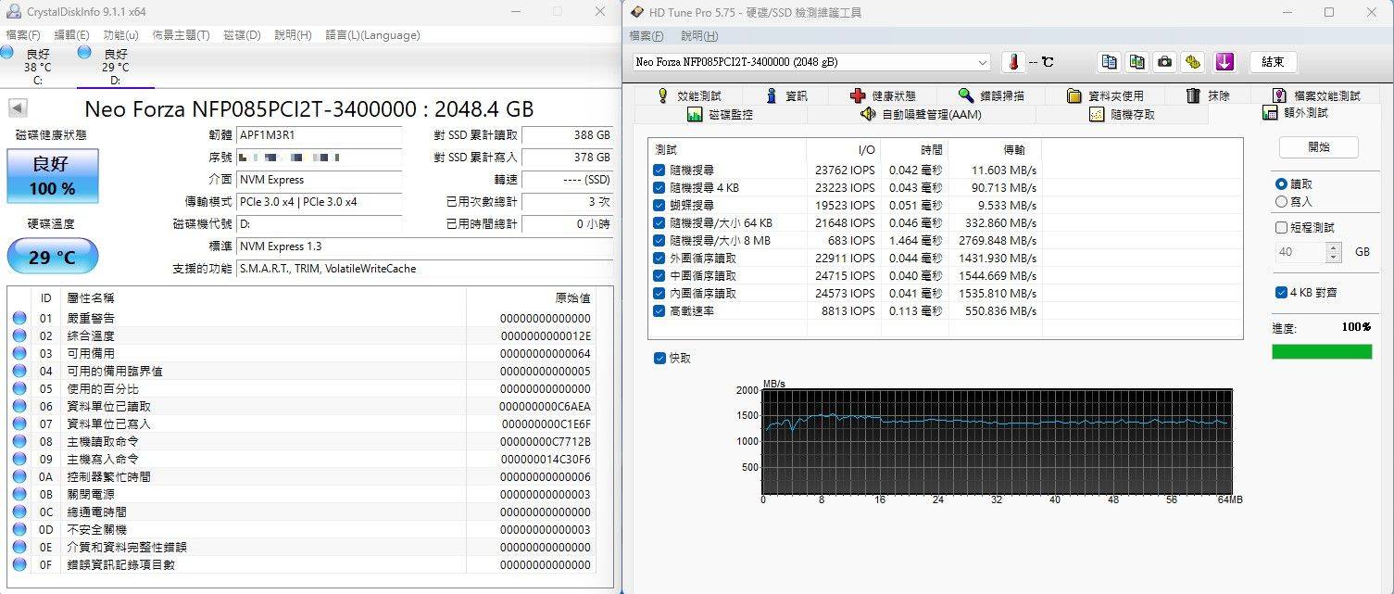The height and width of the screenshot is (594, 1394).
Task: Open the 功能(u) menu in CrystalDiskInfo
Action: tap(119, 35)
